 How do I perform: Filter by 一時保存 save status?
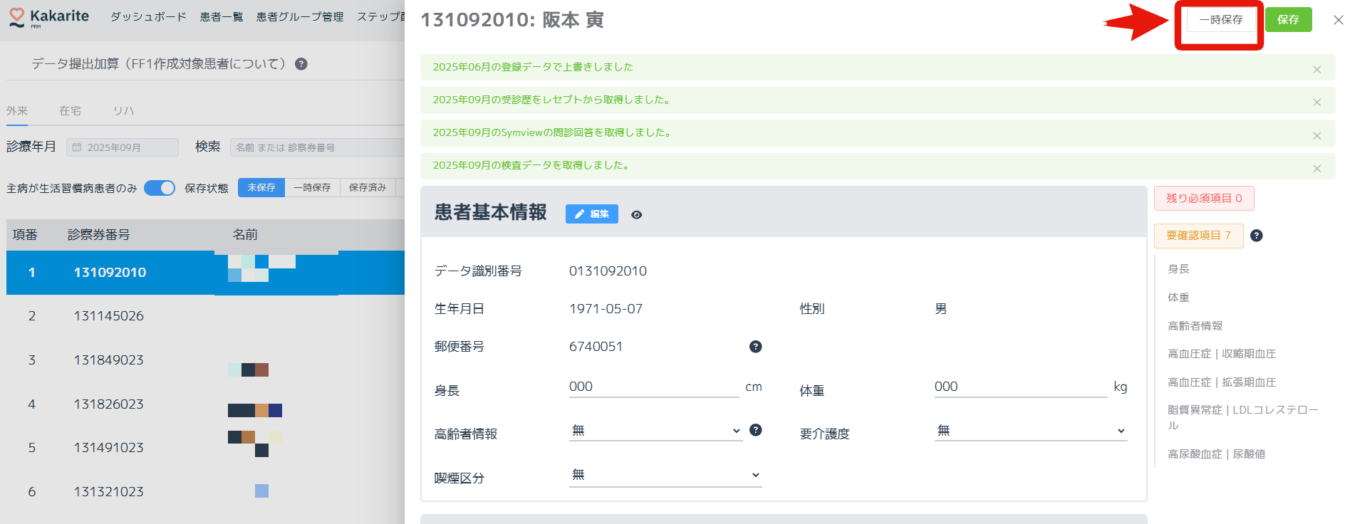tap(313, 187)
